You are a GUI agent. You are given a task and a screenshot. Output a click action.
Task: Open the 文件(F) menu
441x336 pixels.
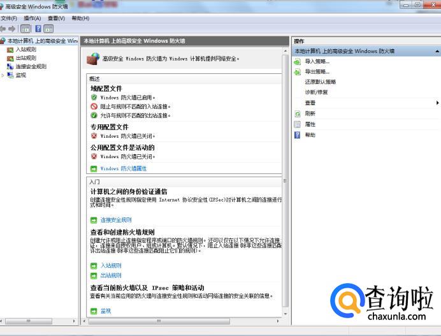(x=9, y=18)
